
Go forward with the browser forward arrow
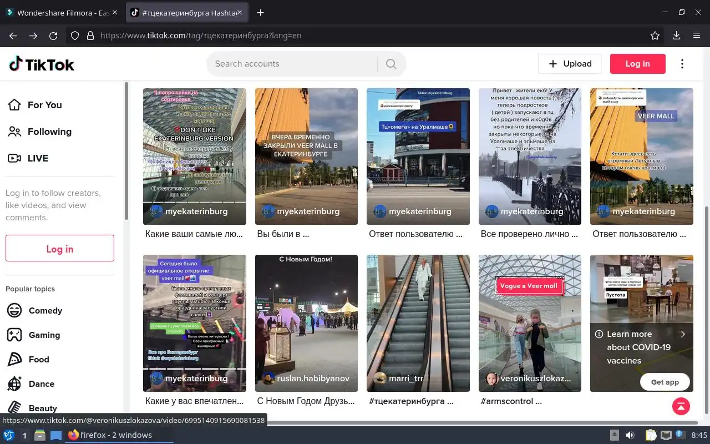pyautogui.click(x=33, y=36)
